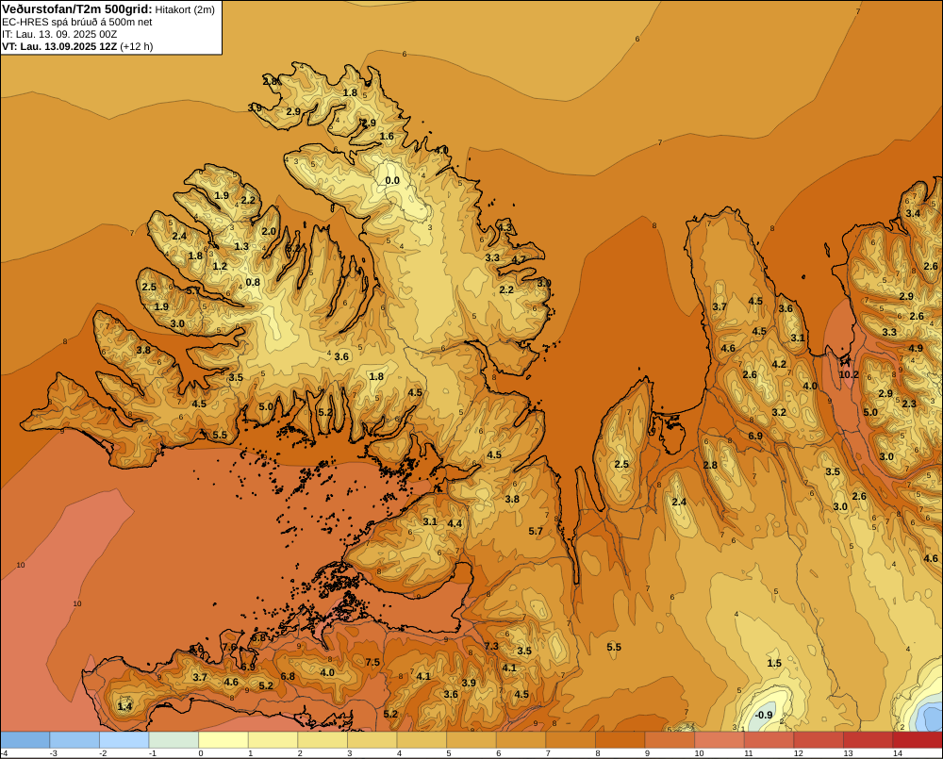Click the '14' legend scale label
This screenshot has height=759, width=943.
898,753
